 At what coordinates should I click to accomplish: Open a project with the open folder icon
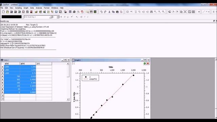pyautogui.click(x=36, y=12)
